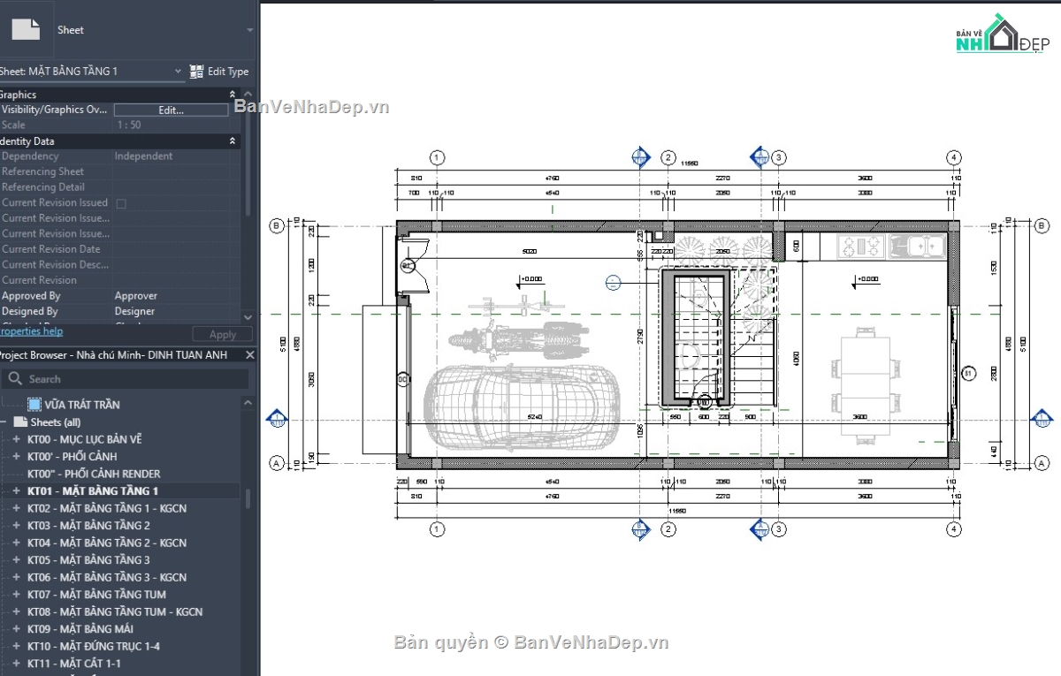1061x676 pixels.
Task: Select KT00' - PHỐI CẢNH sheet
Action: tap(73, 457)
